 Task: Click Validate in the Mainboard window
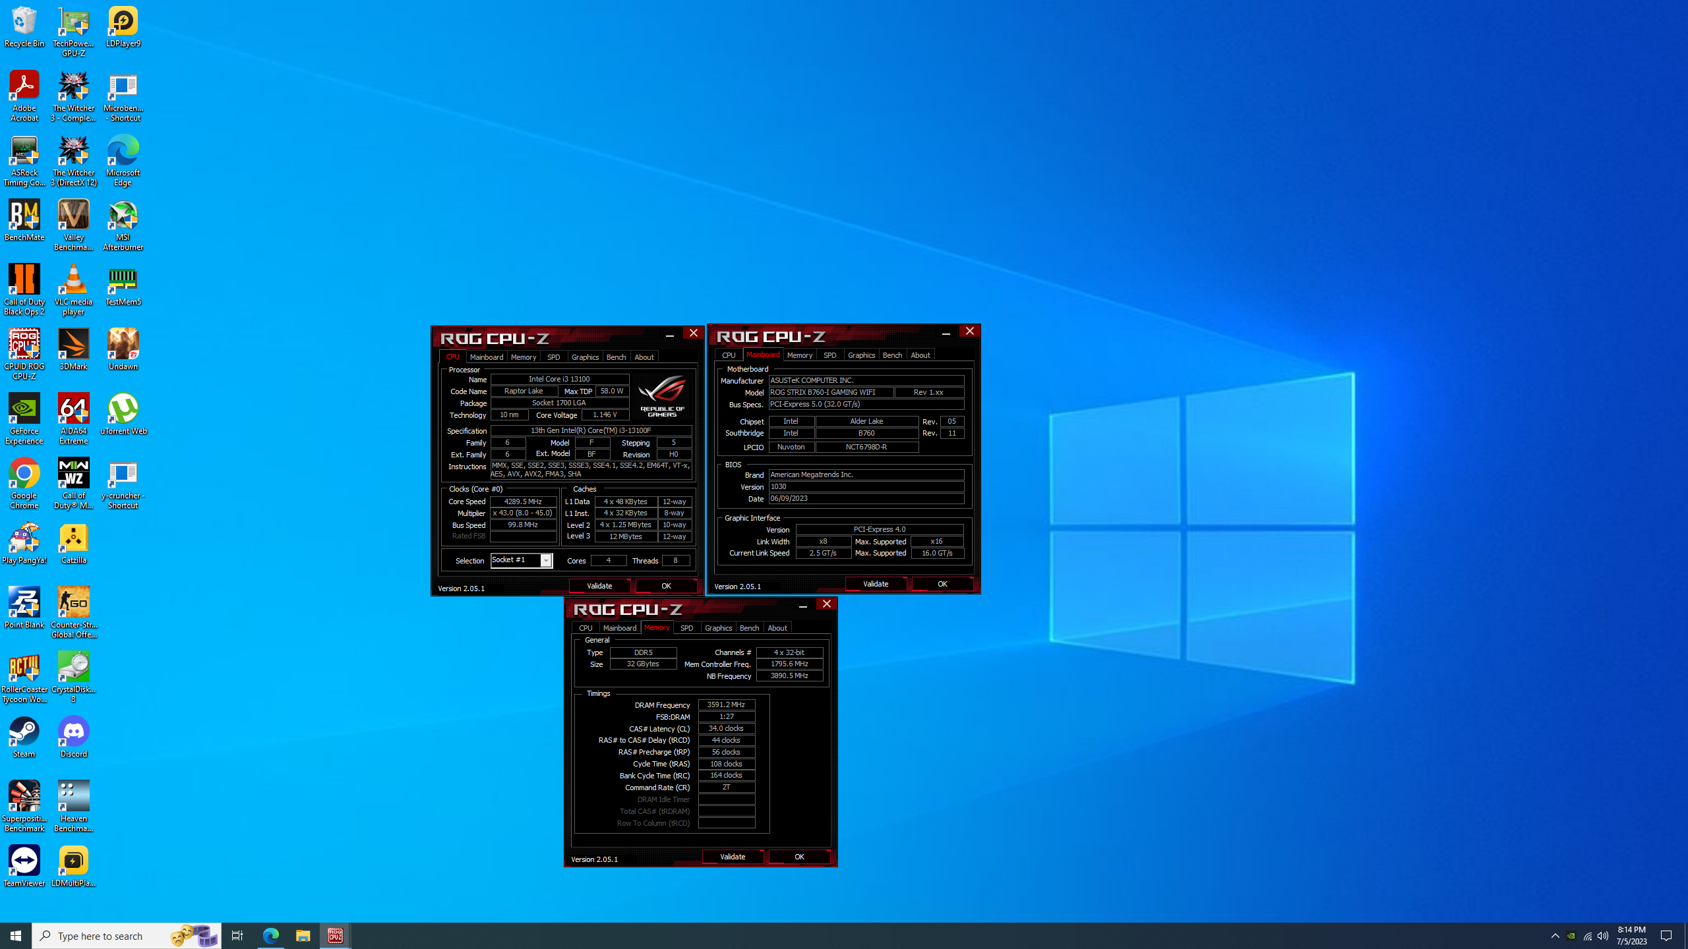click(x=876, y=584)
